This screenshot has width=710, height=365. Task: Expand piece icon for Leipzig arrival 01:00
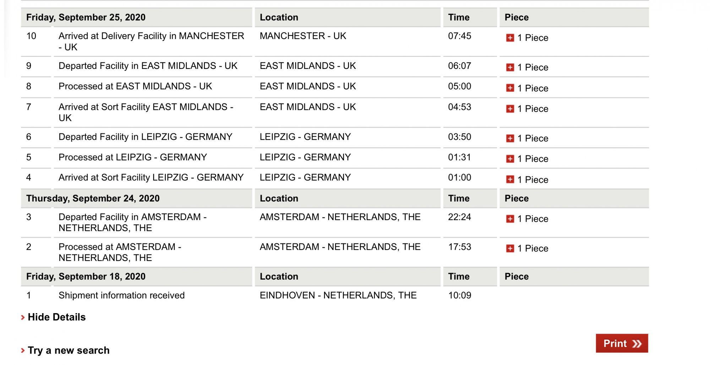pyautogui.click(x=510, y=179)
